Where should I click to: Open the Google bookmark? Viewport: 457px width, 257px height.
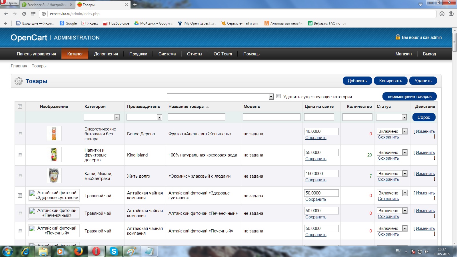click(x=68, y=23)
